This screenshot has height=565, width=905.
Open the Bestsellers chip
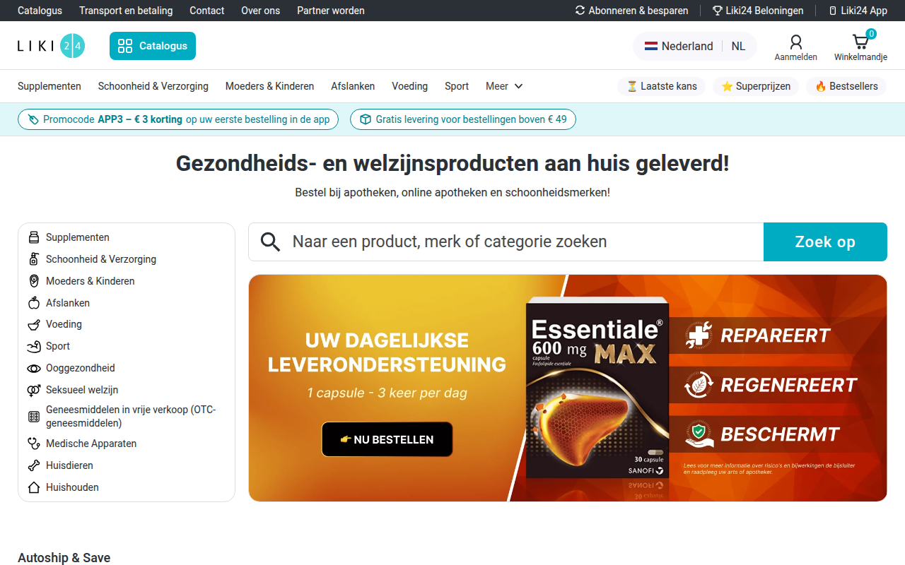coord(846,86)
